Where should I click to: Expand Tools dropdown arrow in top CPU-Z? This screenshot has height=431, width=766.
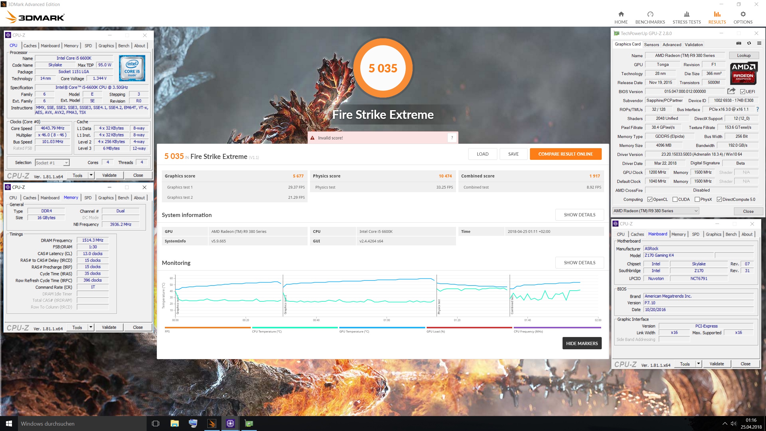(x=91, y=175)
